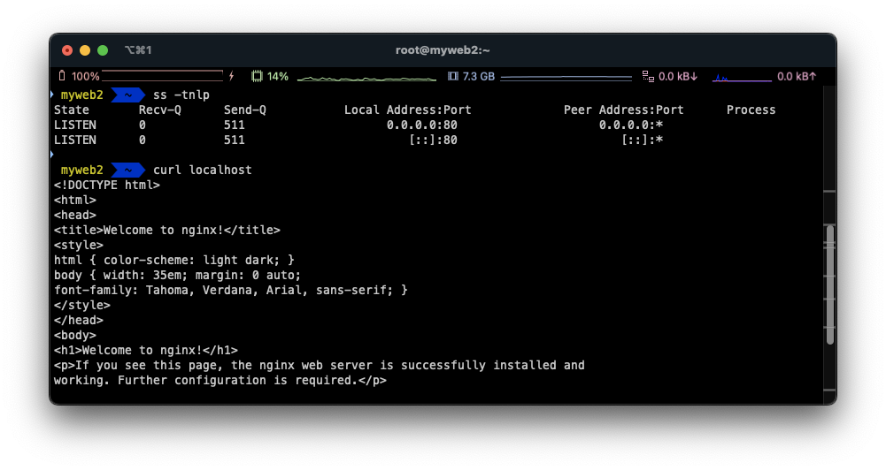Click the ⌥⌘1 window shortcut label
This screenshot has height=470, width=886.
click(138, 50)
